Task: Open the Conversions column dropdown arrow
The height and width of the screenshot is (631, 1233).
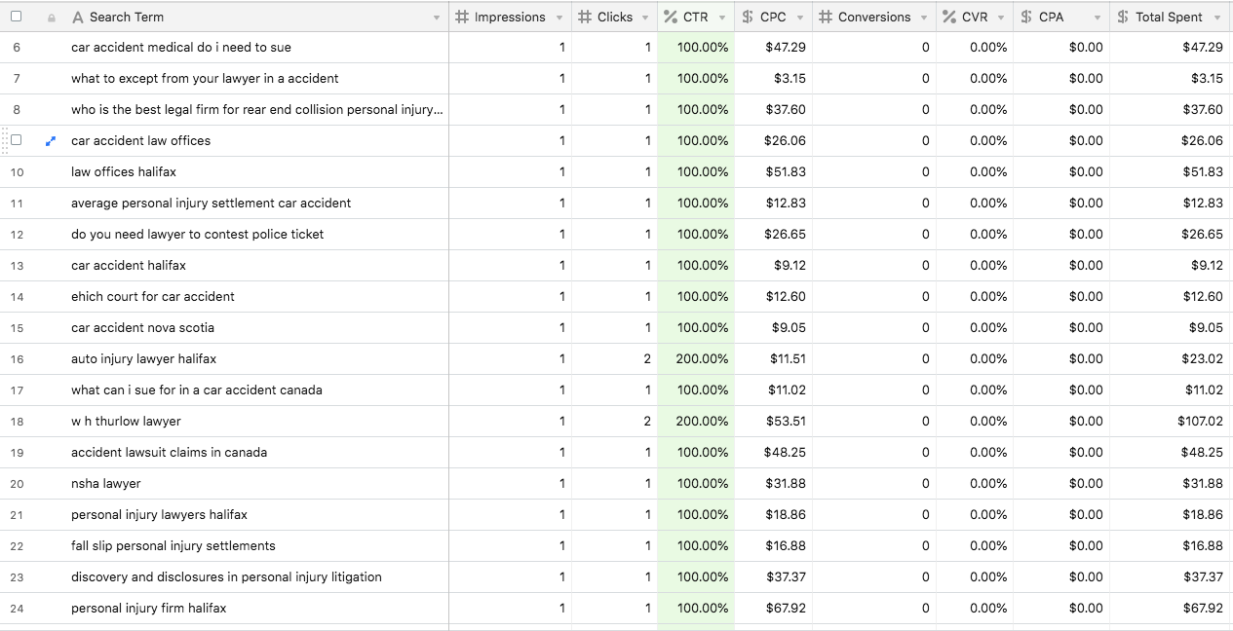Action: coord(924,18)
